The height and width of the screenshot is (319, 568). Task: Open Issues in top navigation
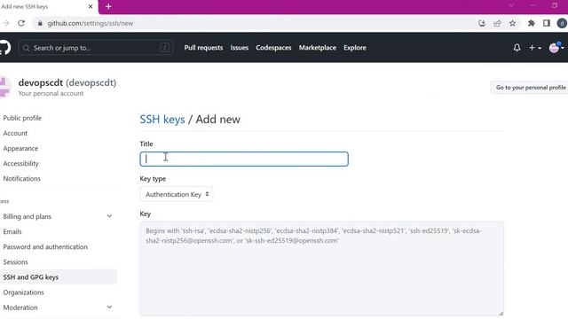pos(239,47)
